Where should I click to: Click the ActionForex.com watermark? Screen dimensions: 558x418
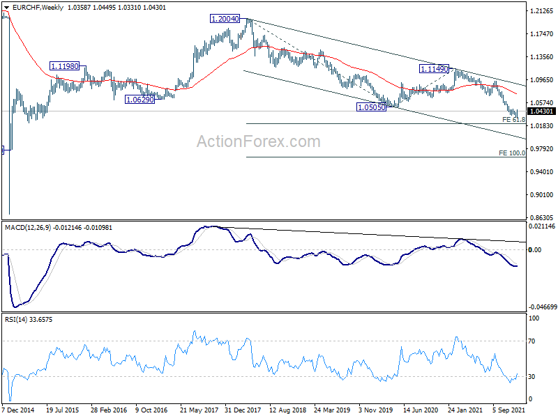[259, 141]
